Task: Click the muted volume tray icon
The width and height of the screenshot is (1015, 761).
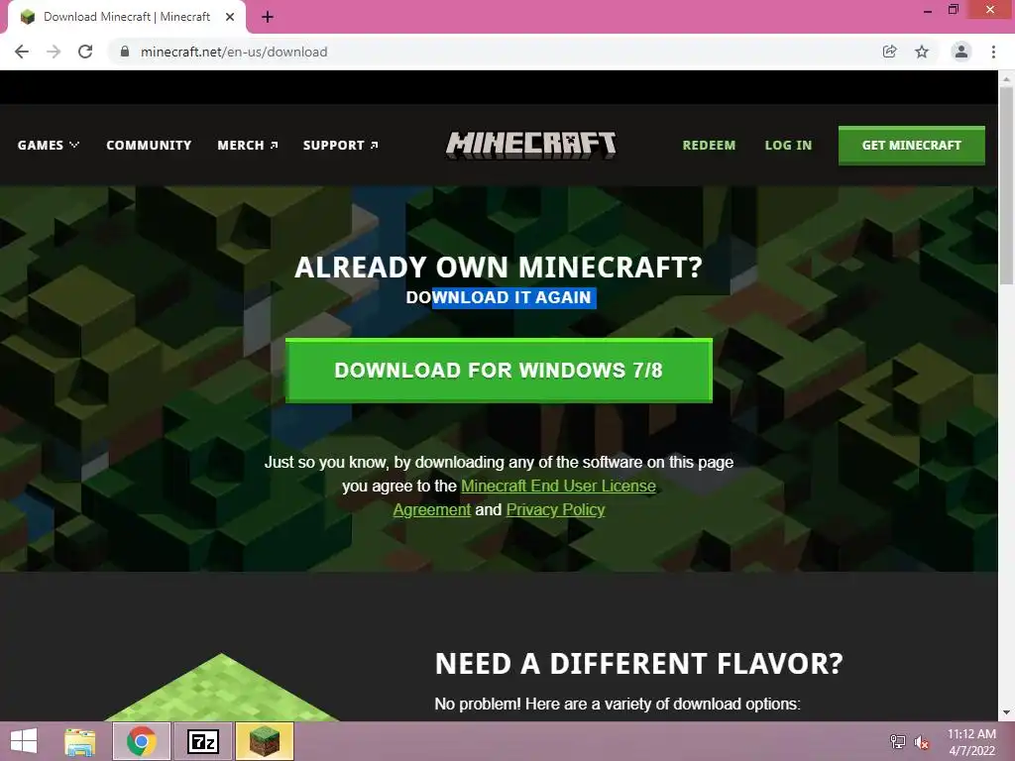Action: click(922, 742)
